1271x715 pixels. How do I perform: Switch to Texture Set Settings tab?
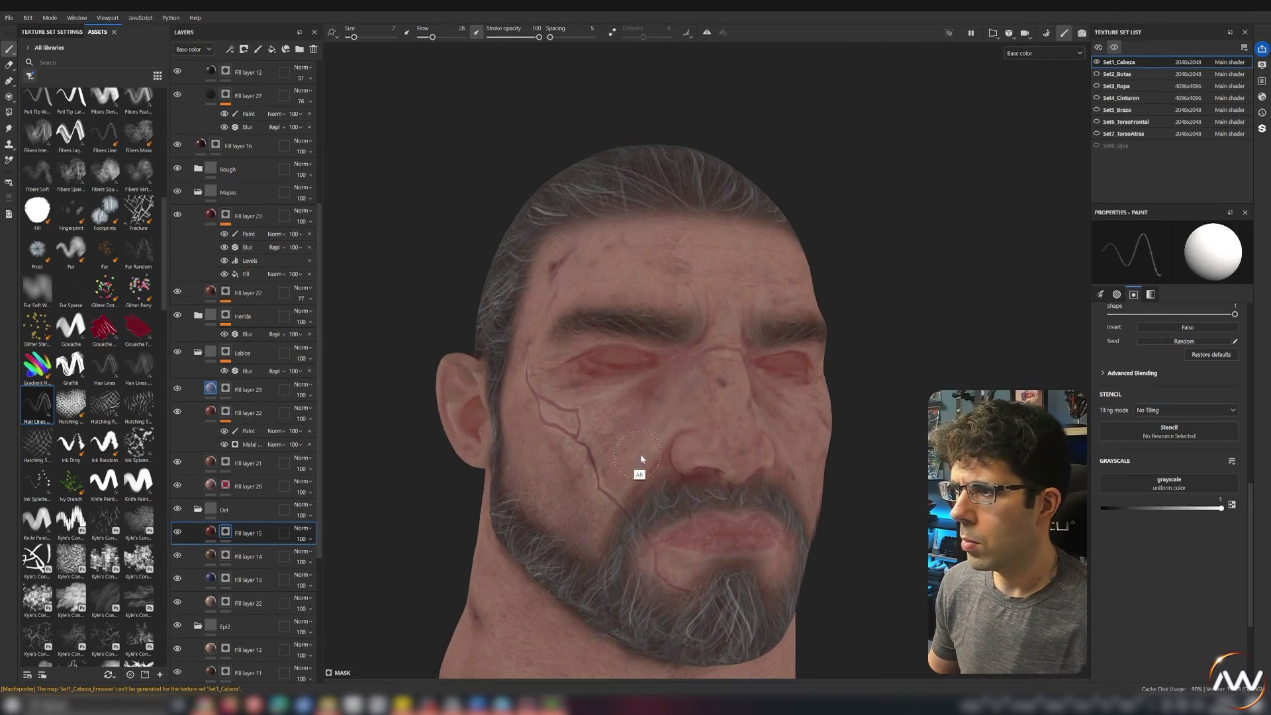click(52, 32)
